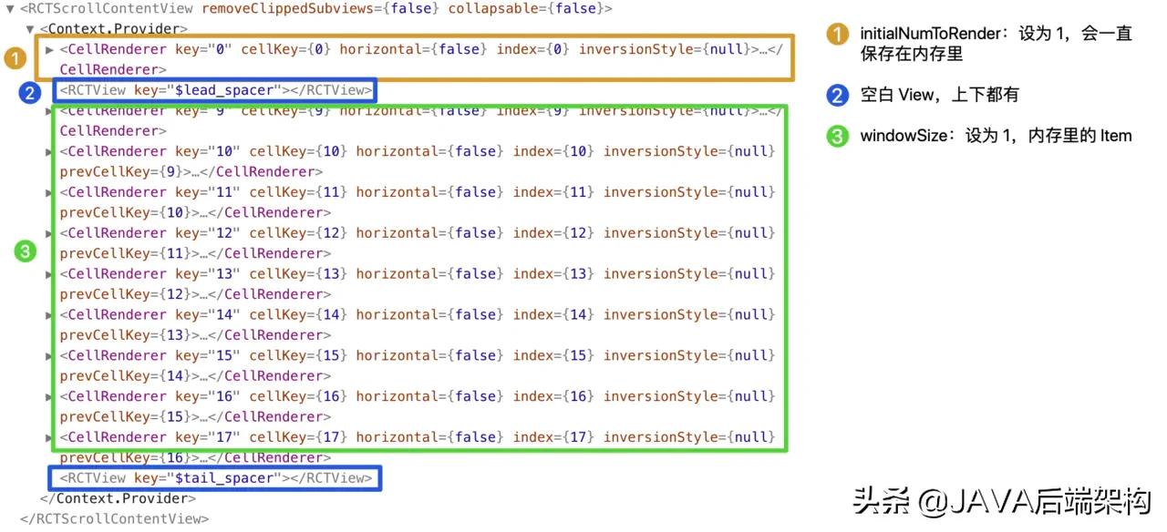
Task: Expand the CellRenderer with key="0"
Action: coord(48,49)
